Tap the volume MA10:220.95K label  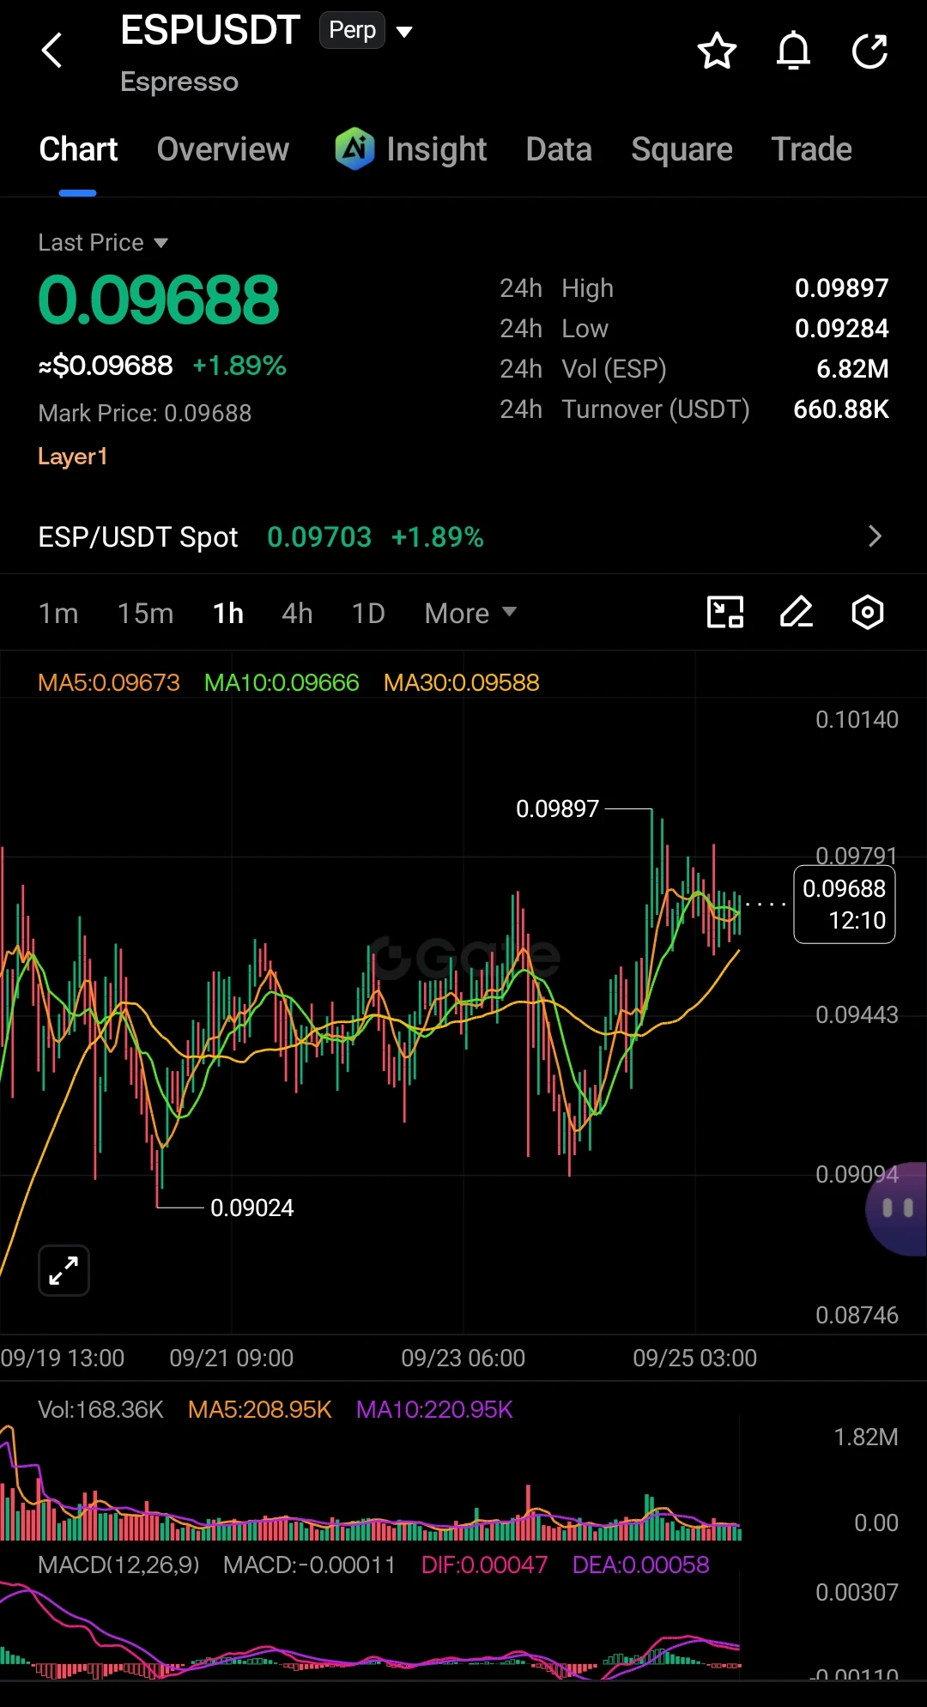pos(434,1409)
